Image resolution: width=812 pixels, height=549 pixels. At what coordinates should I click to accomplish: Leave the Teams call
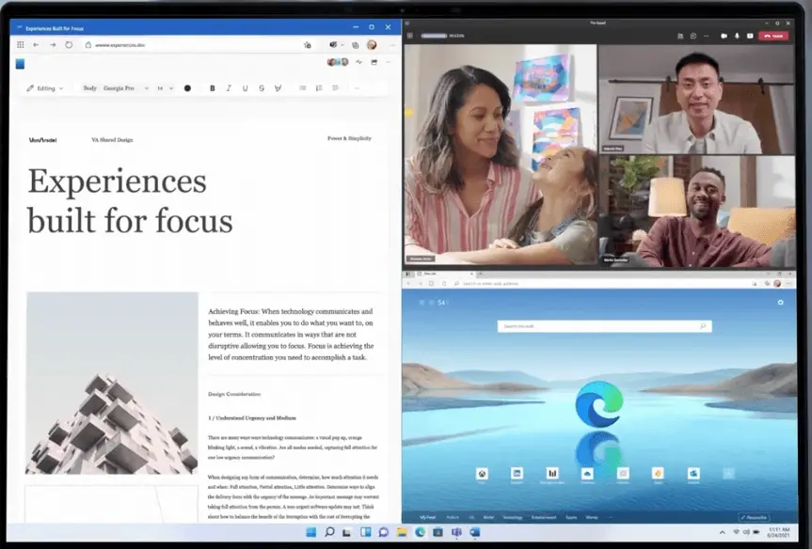point(773,36)
